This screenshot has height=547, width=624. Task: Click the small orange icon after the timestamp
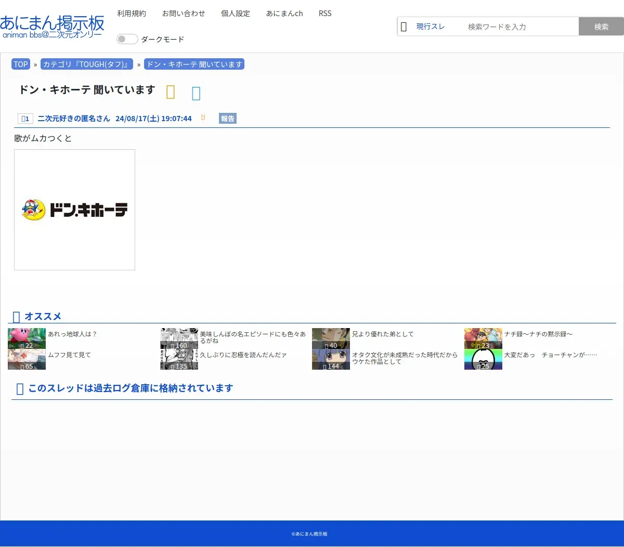pyautogui.click(x=203, y=118)
